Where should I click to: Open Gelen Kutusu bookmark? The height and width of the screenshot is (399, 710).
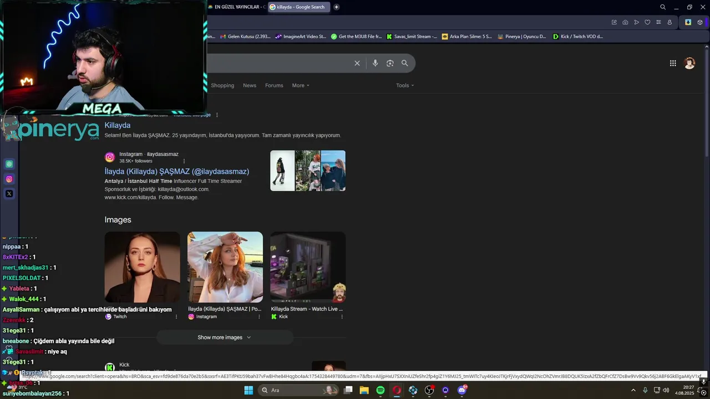[245, 37]
